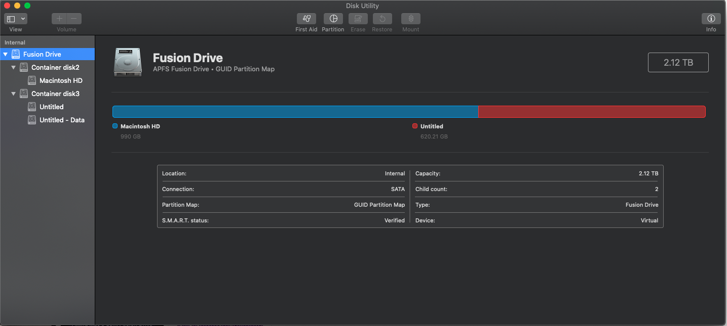The height and width of the screenshot is (326, 727).
Task: Click 'APFS Fusion Drive • GUID Partition Map' subtitle
Action: point(214,69)
